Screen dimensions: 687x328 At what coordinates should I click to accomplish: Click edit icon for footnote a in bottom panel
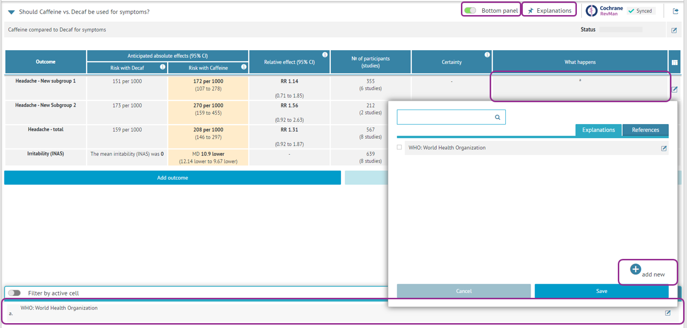668,313
